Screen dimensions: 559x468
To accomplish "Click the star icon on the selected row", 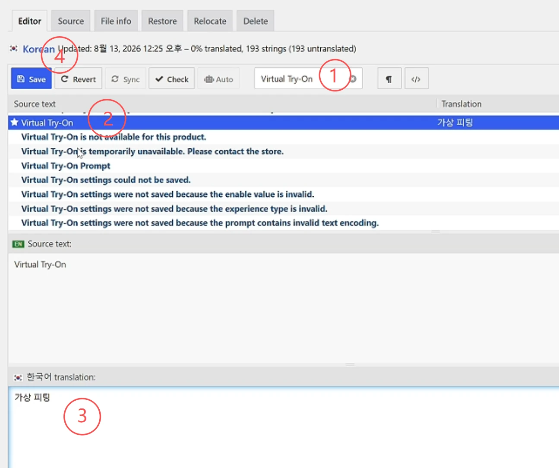I will [x=14, y=122].
